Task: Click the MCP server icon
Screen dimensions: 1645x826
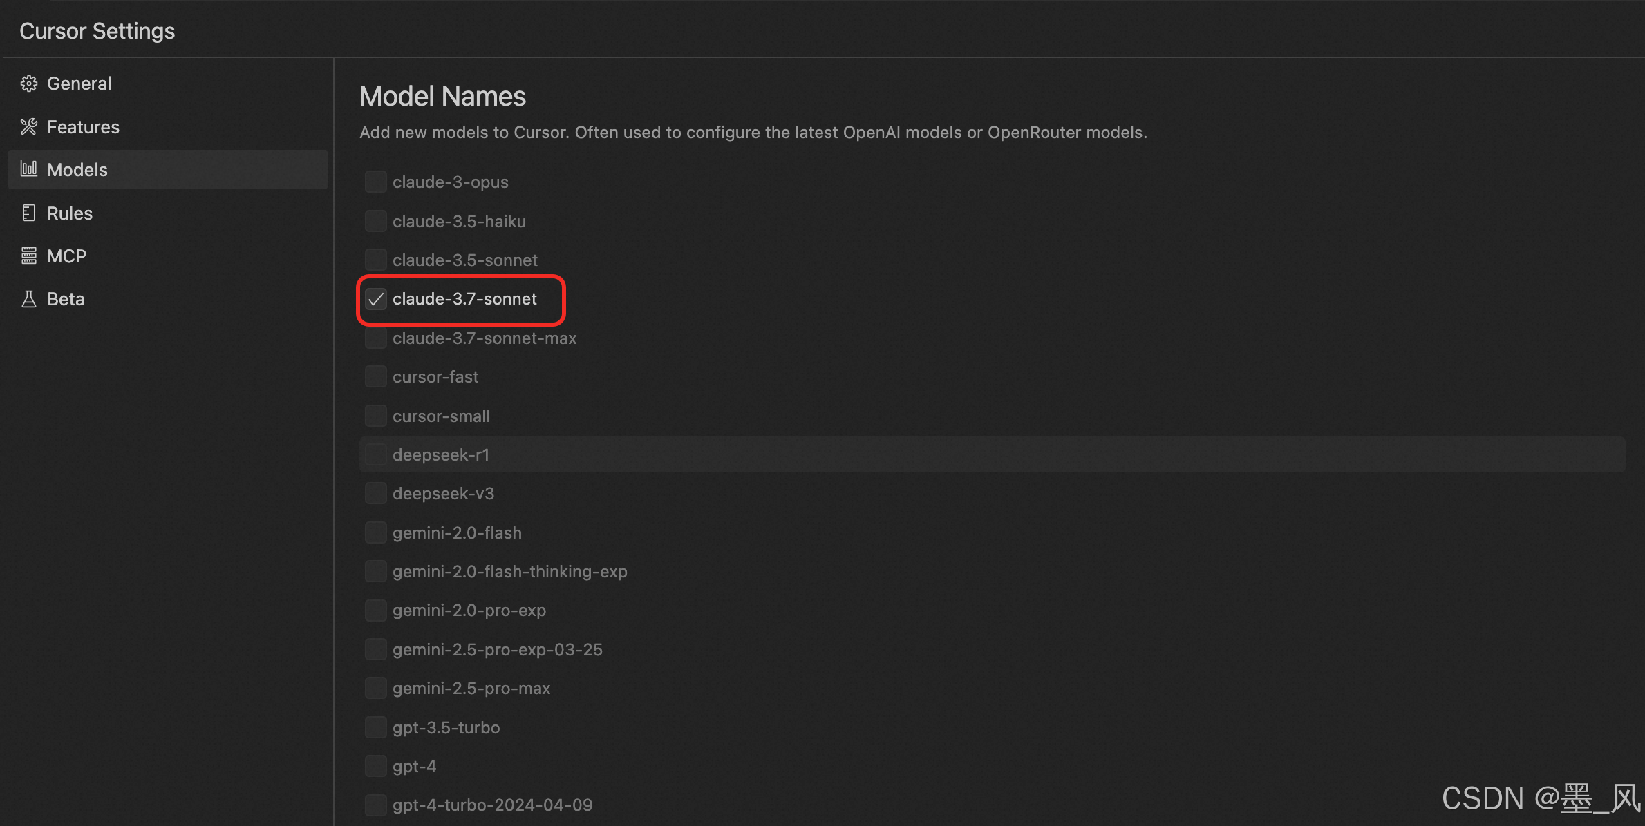Action: coord(28,256)
